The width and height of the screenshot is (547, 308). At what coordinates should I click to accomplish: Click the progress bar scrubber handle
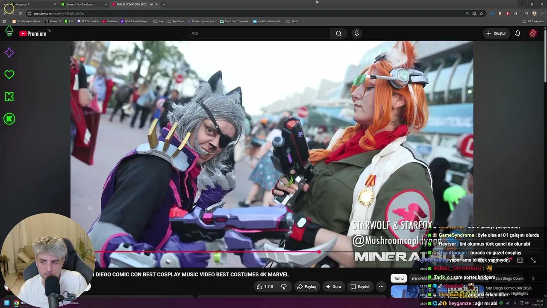(x=319, y=252)
